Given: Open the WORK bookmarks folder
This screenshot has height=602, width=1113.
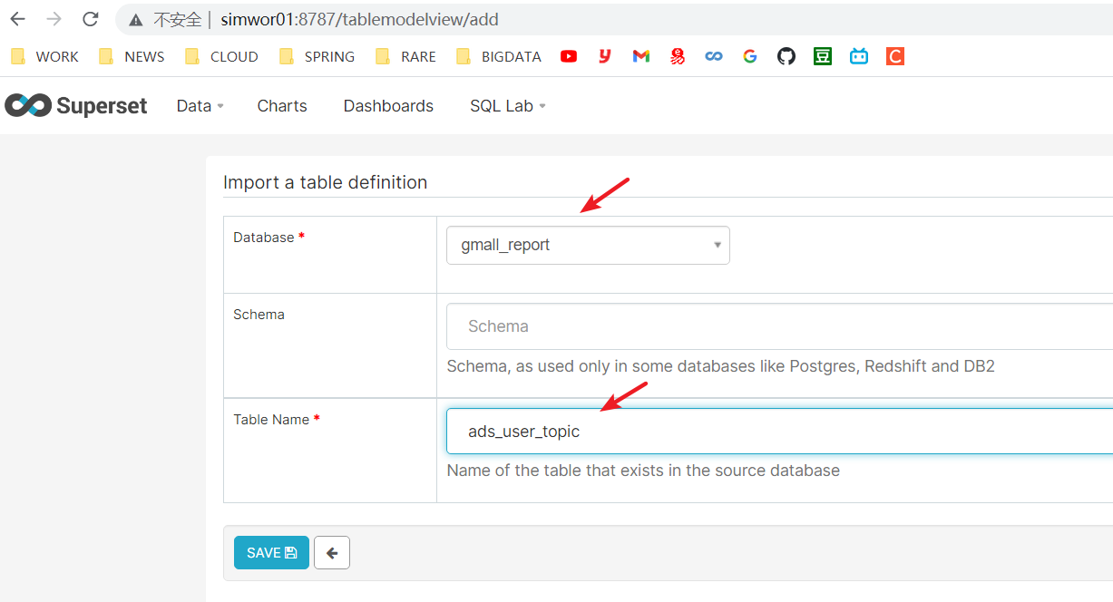Looking at the screenshot, I should click(x=44, y=56).
